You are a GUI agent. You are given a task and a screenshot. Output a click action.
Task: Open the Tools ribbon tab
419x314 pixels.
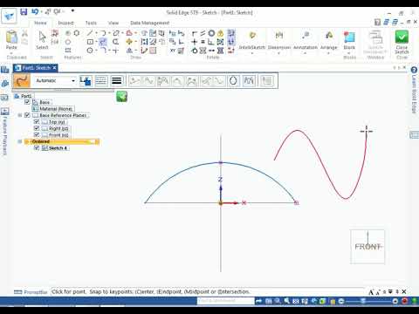(x=91, y=23)
